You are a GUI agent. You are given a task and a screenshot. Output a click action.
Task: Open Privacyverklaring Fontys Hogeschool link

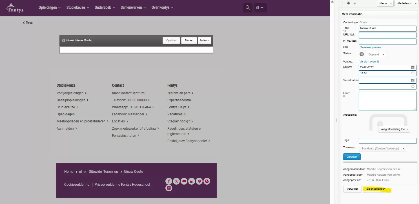tap(122, 185)
